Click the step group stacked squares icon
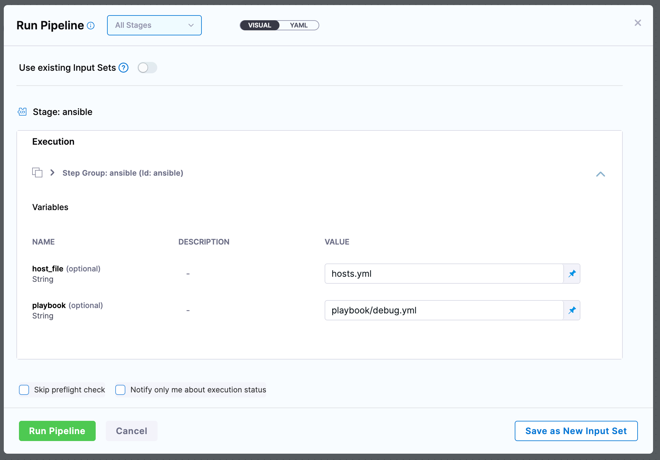 tap(37, 172)
